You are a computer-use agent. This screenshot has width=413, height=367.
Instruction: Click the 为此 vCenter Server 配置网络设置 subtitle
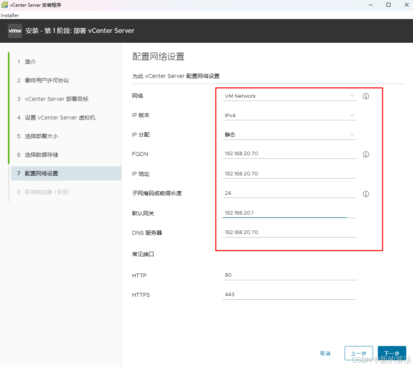pyautogui.click(x=176, y=76)
